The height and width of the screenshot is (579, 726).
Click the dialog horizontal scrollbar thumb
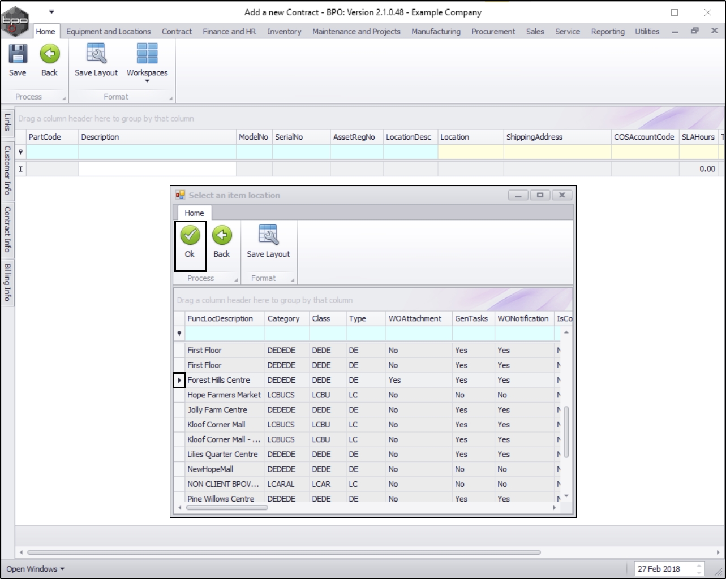click(227, 508)
